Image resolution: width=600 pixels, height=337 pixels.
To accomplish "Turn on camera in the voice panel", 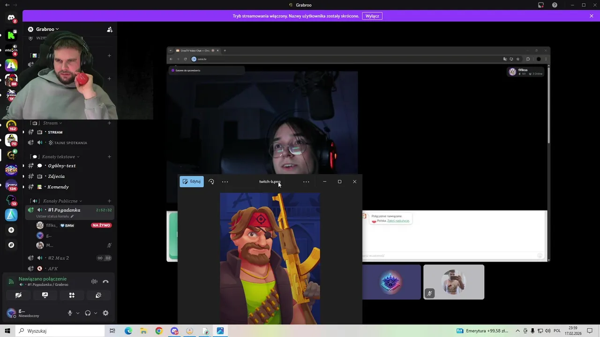I will coord(18,295).
